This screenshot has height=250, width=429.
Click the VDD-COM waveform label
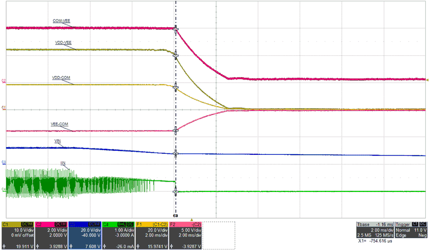(x=61, y=78)
